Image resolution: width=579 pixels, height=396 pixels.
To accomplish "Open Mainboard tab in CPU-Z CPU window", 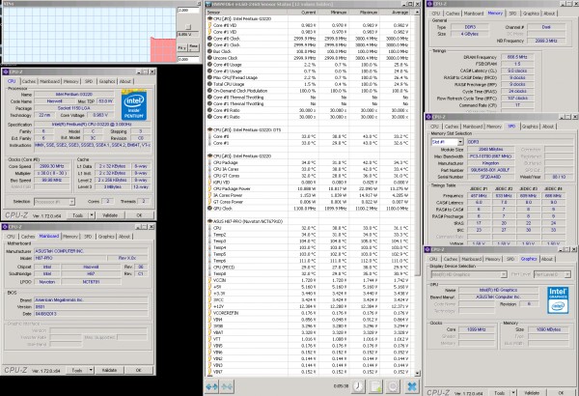I will [50, 81].
